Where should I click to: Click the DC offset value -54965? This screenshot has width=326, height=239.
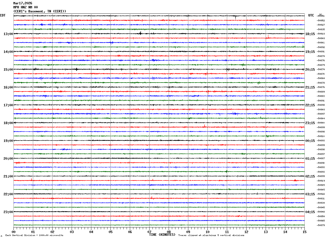(321, 221)
